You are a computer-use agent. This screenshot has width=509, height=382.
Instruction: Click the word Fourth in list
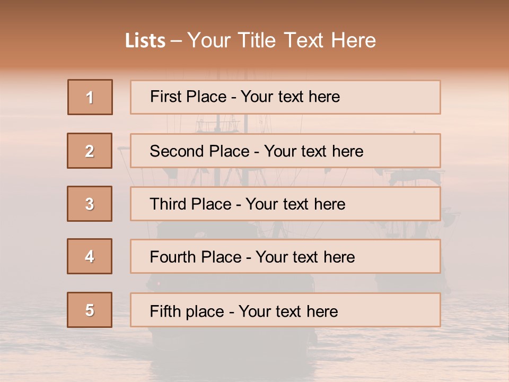coord(173,257)
